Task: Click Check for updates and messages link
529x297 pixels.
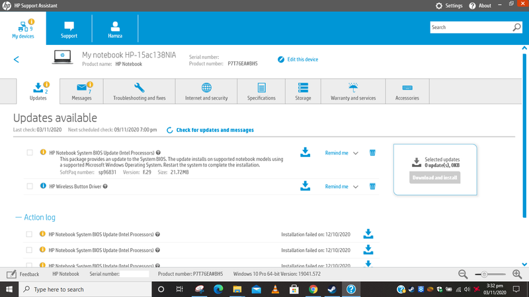Action: tap(215, 130)
